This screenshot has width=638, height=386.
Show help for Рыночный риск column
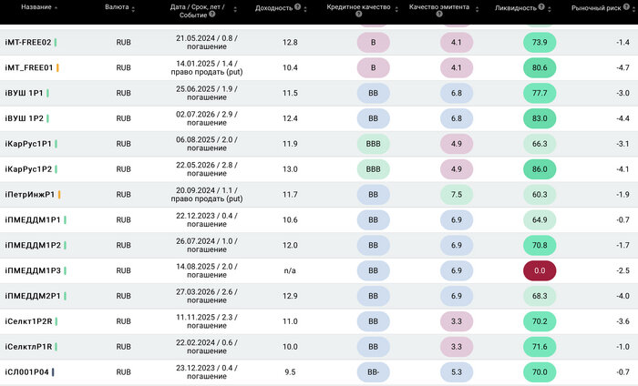coord(627,8)
